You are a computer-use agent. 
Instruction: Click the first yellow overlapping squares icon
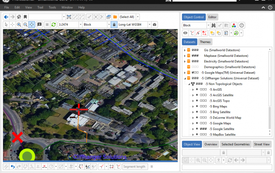(212, 33)
